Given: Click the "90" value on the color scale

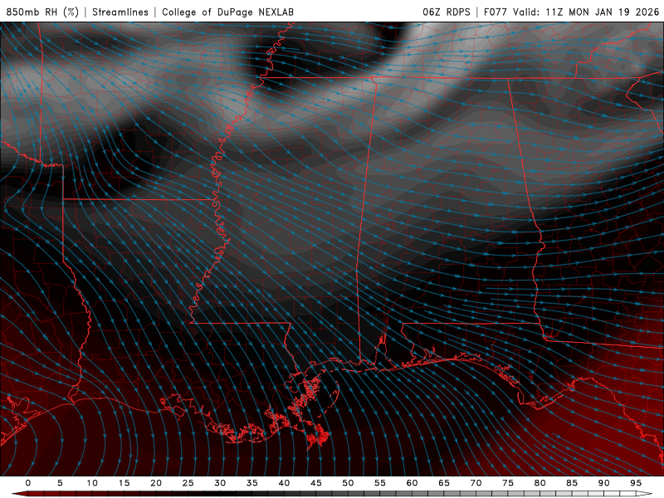Looking at the screenshot, I should [x=604, y=483].
